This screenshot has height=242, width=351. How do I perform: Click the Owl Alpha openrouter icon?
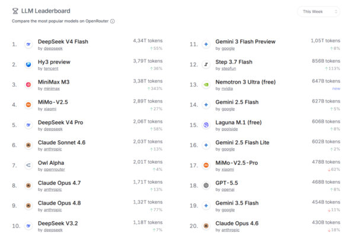[28, 165]
